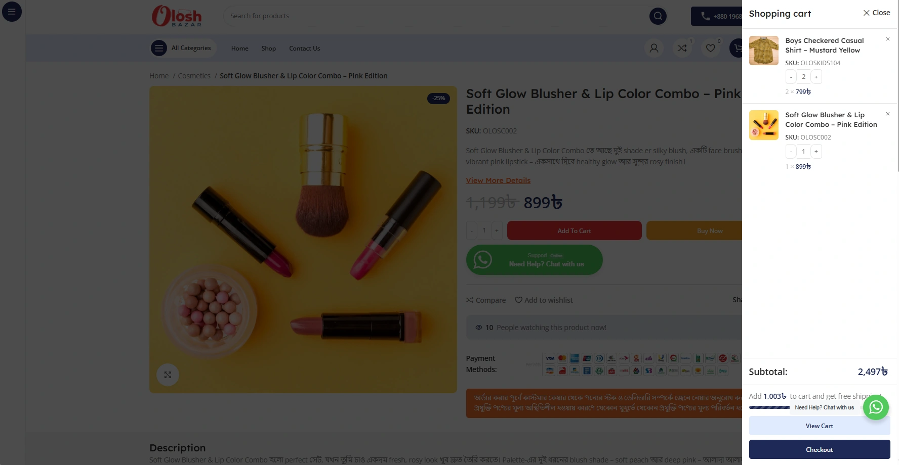899x465 pixels.
Task: Click the Checkout button
Action: tap(819, 449)
